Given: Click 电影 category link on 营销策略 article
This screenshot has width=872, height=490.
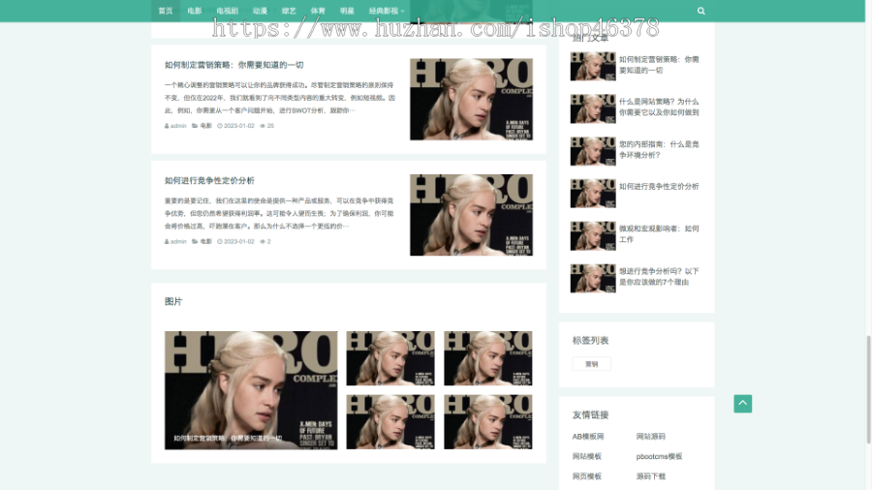Looking at the screenshot, I should pos(205,126).
